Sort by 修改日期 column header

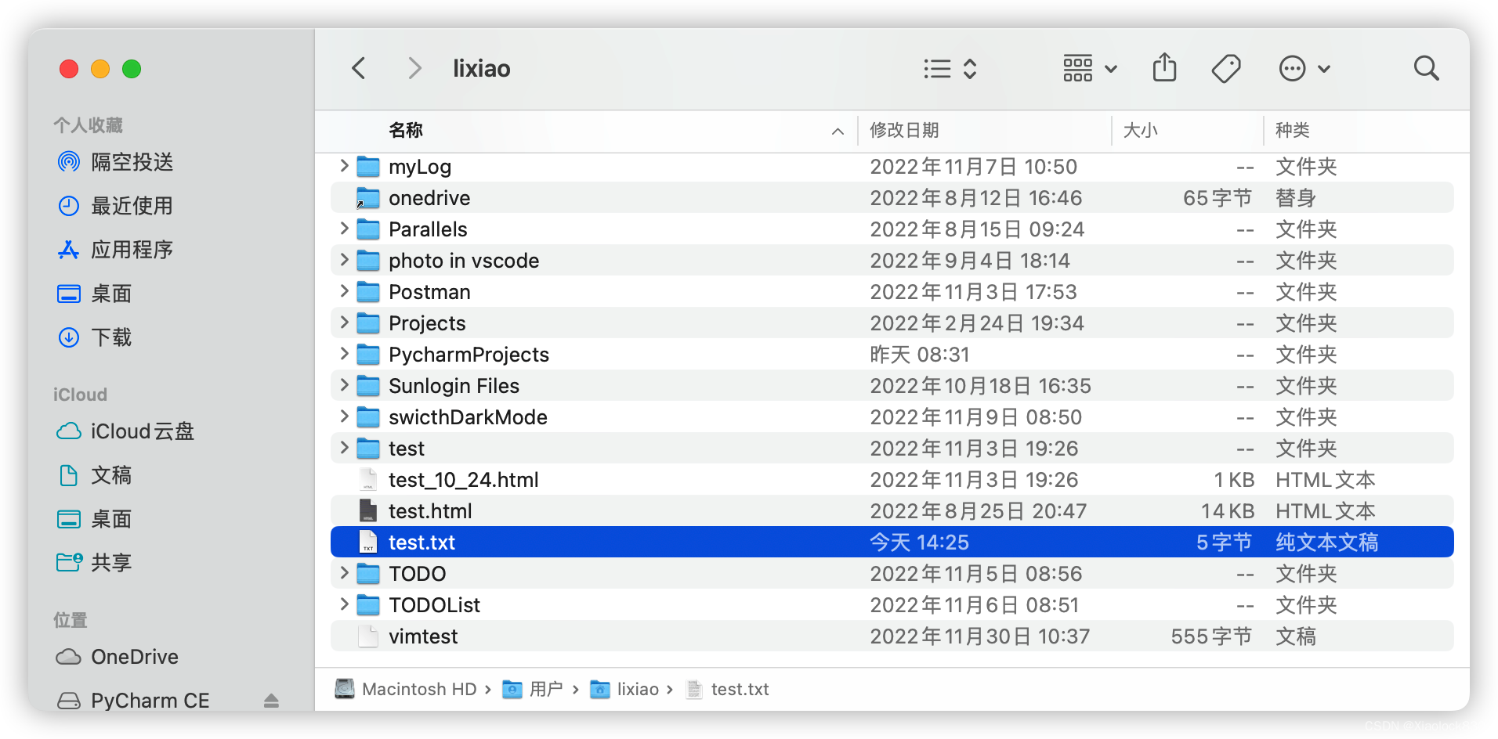click(x=905, y=130)
